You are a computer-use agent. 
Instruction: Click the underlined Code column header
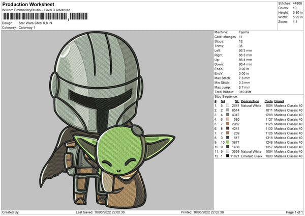click(x=268, y=101)
